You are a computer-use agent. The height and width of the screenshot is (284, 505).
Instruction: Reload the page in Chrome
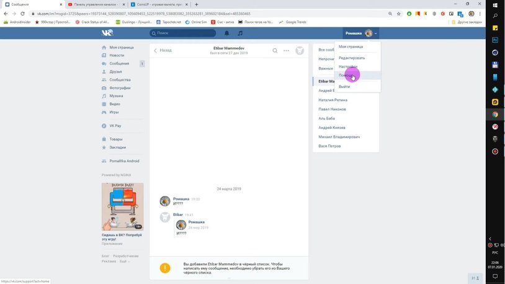coord(22,14)
